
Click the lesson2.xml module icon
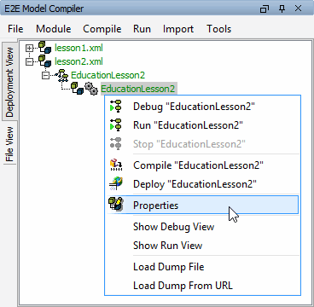pyautogui.click(x=44, y=61)
